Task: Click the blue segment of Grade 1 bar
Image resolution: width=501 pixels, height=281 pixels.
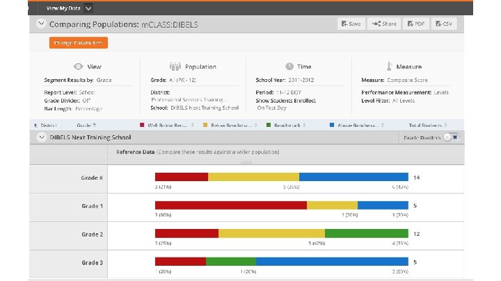Action: pos(383,205)
